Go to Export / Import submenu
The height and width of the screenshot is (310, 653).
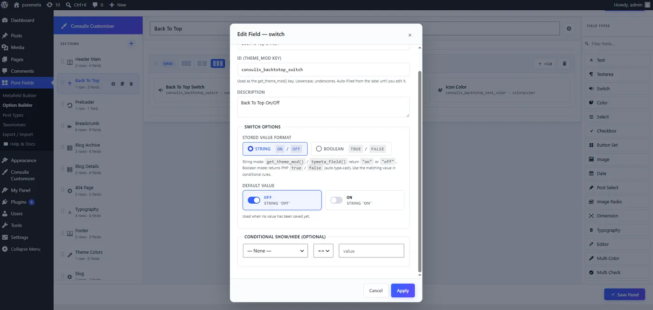point(18,134)
